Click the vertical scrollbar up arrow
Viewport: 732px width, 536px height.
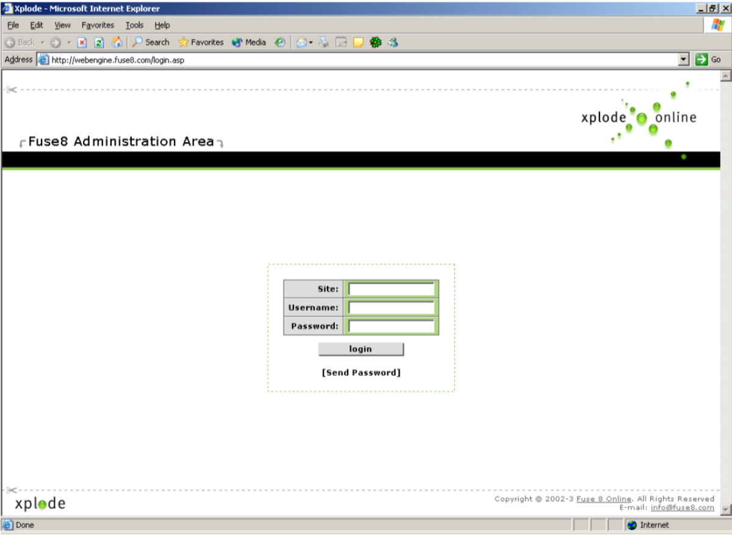(x=726, y=76)
